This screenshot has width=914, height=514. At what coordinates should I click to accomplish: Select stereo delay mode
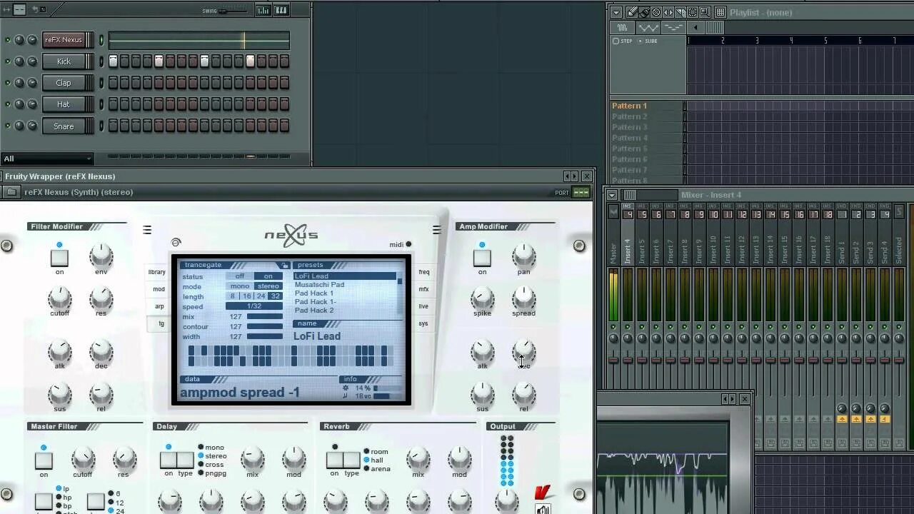212,455
